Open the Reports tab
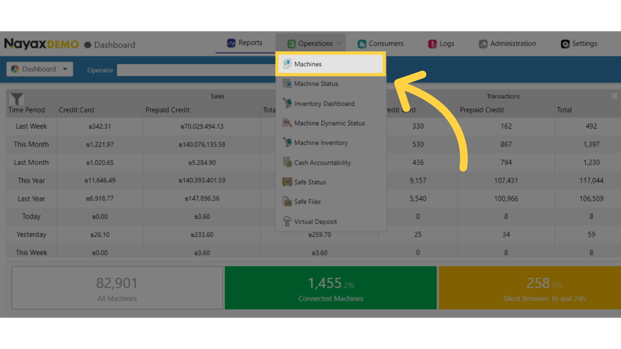The width and height of the screenshot is (621, 349). click(x=245, y=43)
